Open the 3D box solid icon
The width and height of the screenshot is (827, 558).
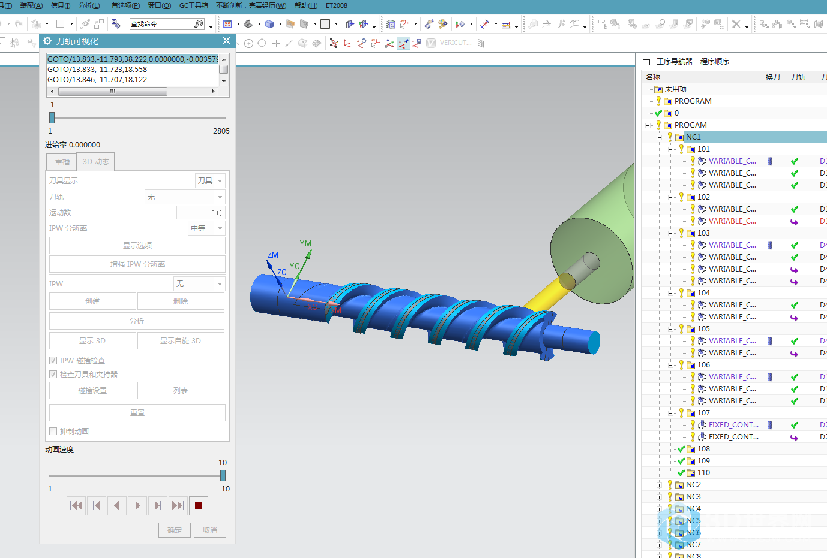click(269, 24)
